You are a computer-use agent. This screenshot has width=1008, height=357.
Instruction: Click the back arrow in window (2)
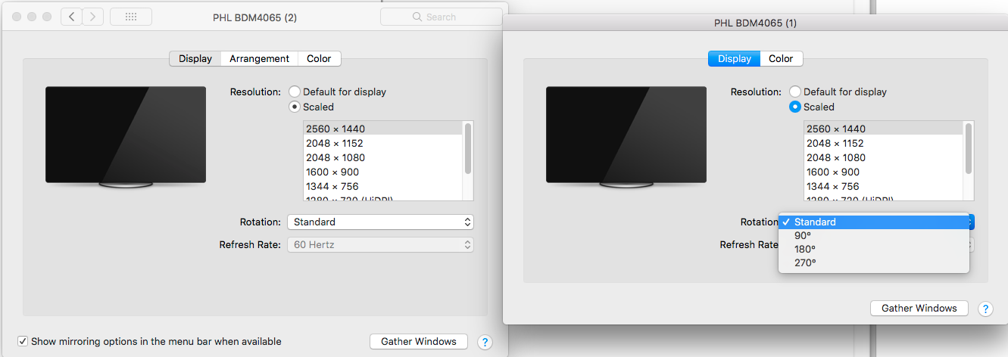click(71, 16)
